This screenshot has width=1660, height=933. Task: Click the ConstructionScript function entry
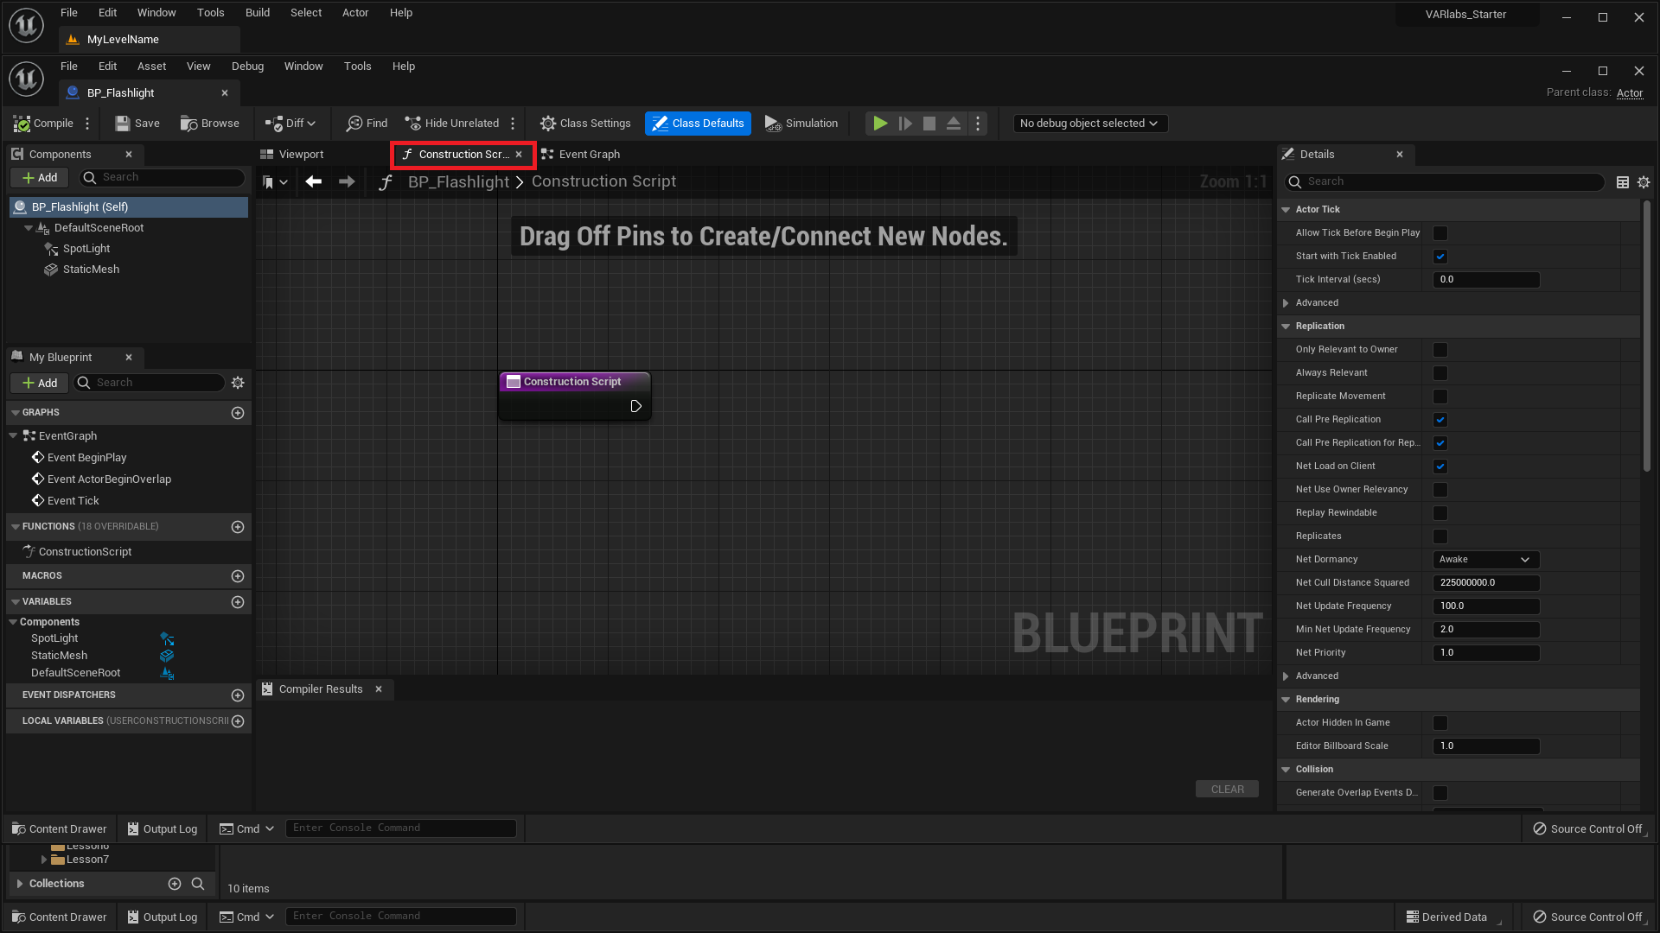(x=85, y=551)
